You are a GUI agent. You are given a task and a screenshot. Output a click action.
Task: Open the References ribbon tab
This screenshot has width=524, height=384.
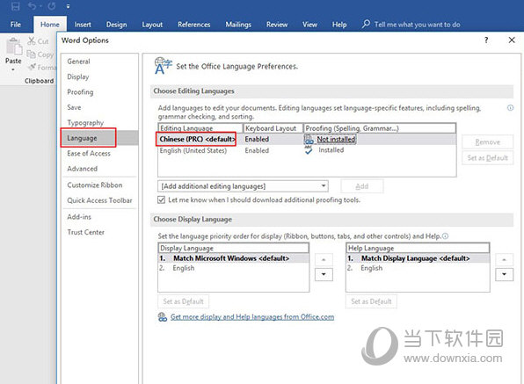193,25
